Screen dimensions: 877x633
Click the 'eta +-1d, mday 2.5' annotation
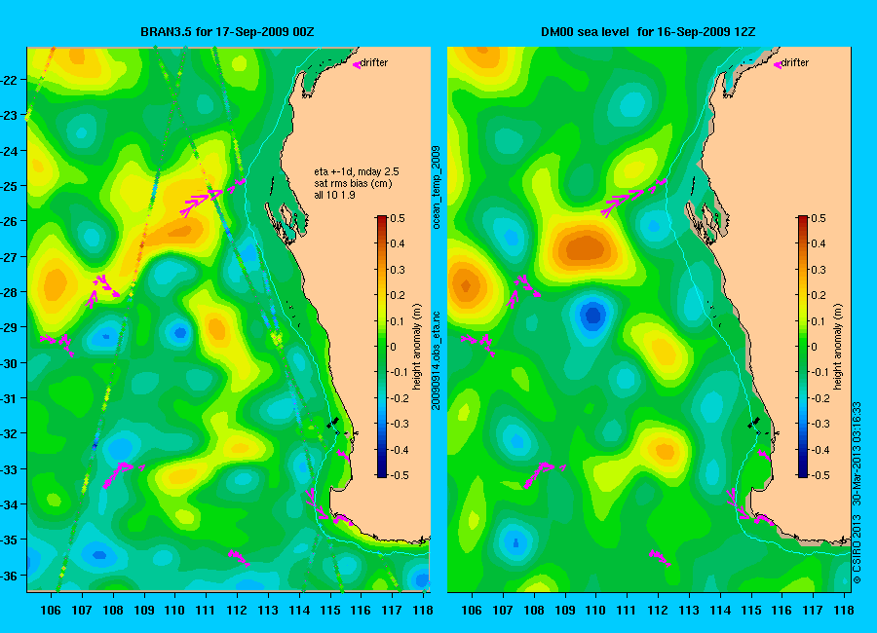click(x=357, y=171)
